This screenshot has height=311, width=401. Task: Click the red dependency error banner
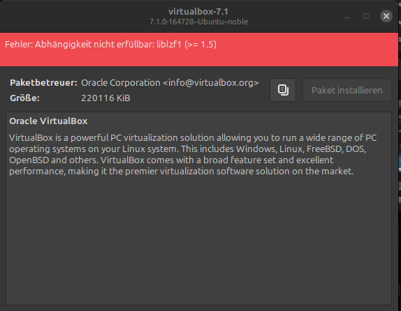click(199, 50)
